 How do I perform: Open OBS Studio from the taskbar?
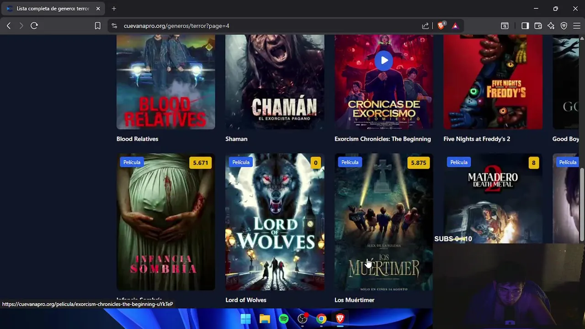point(303,318)
